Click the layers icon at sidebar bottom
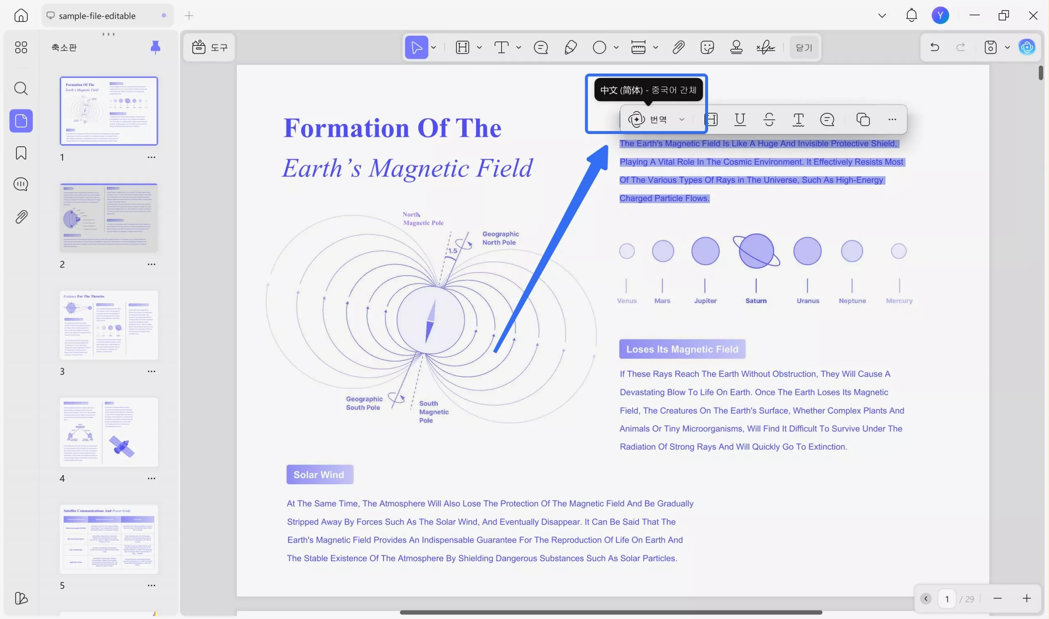1049x619 pixels. click(21, 598)
